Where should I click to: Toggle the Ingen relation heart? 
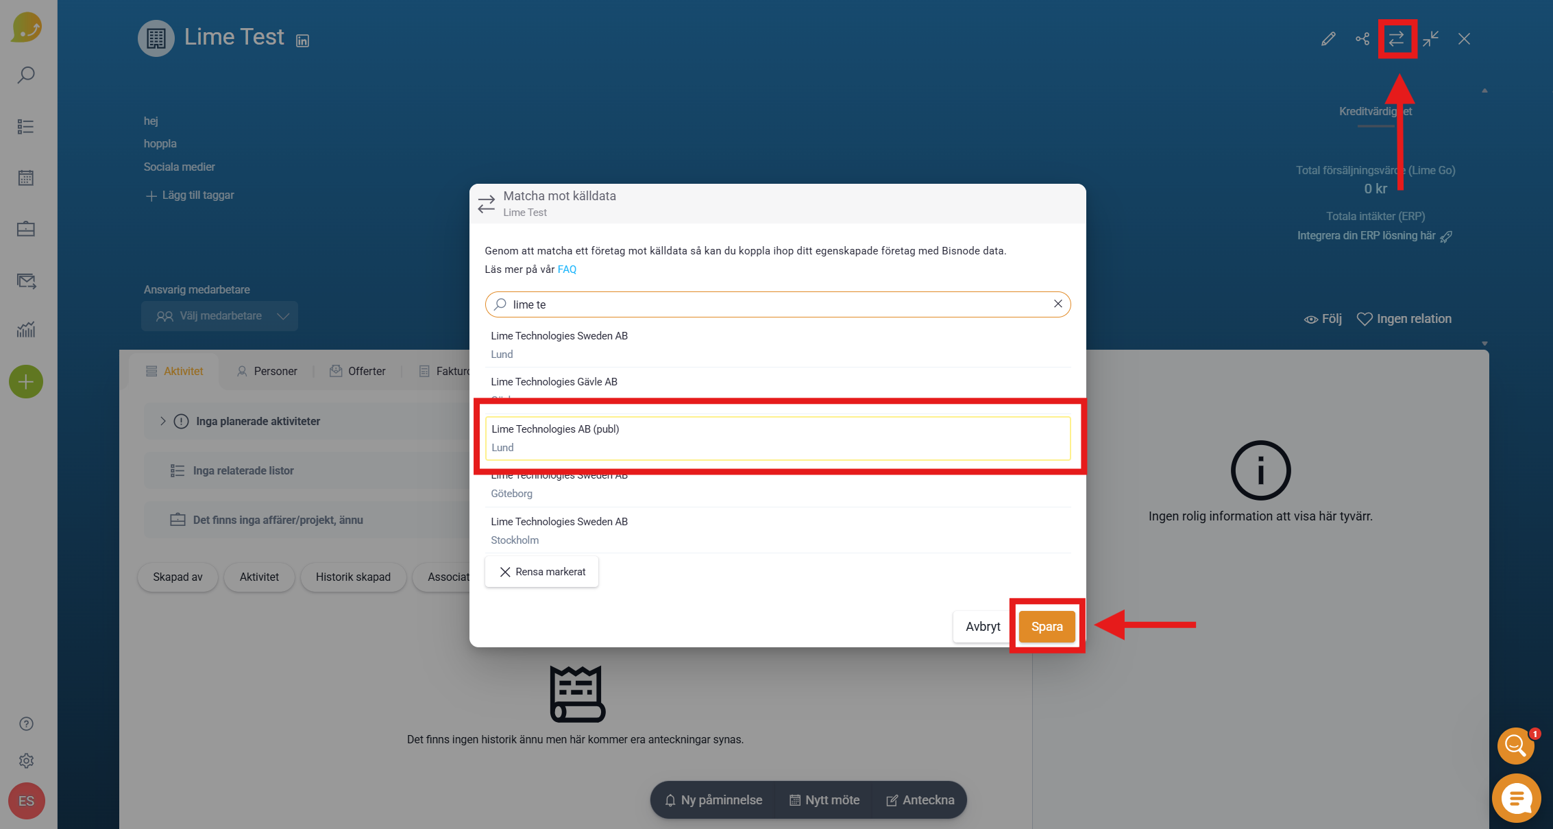[x=1404, y=319]
